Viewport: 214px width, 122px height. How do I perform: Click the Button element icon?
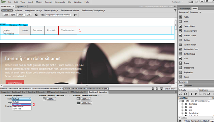tap(180, 40)
